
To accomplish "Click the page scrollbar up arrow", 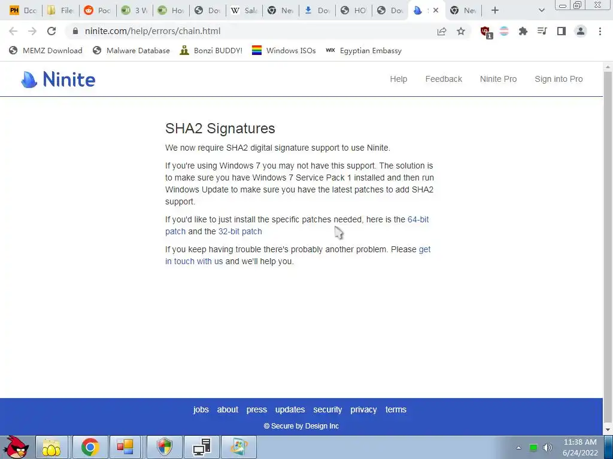I will (608, 67).
